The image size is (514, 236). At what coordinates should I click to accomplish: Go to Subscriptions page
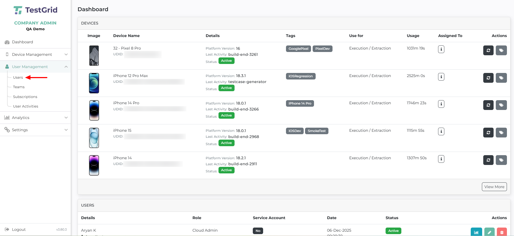[25, 97]
